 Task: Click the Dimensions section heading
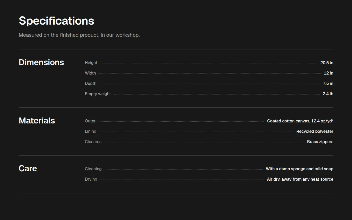pyautogui.click(x=41, y=62)
